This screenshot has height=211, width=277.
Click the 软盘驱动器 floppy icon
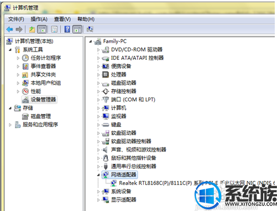106,133
